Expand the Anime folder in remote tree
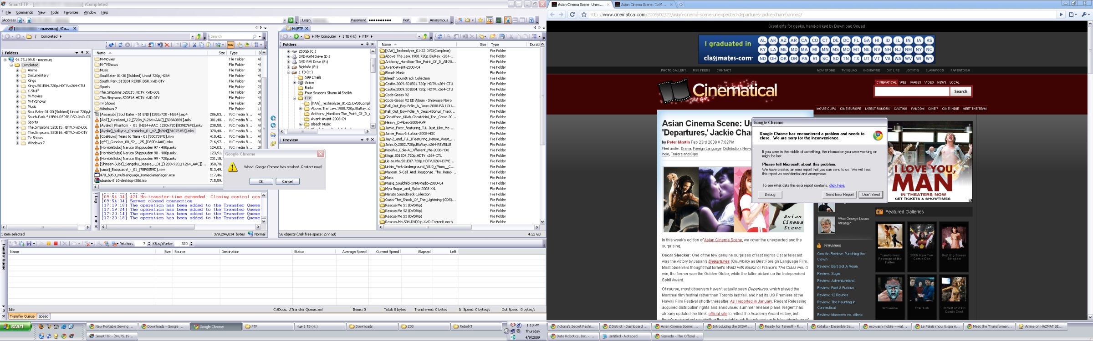The height and width of the screenshot is (341, 1093). click(17, 70)
